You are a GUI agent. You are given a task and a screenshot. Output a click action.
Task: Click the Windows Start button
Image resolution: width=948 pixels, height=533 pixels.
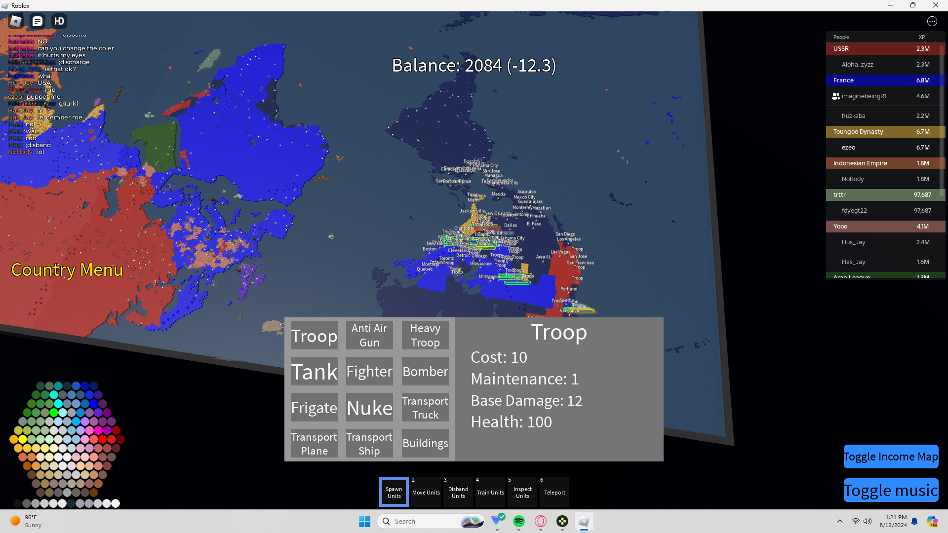point(364,521)
